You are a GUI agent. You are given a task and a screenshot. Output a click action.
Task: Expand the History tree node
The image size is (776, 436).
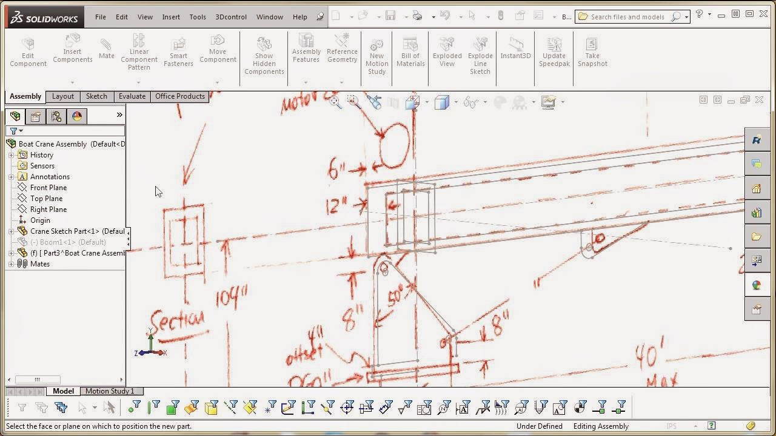[x=11, y=155]
